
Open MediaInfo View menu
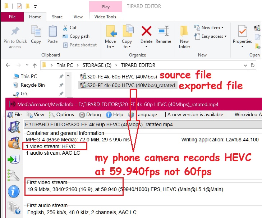click(36, 115)
